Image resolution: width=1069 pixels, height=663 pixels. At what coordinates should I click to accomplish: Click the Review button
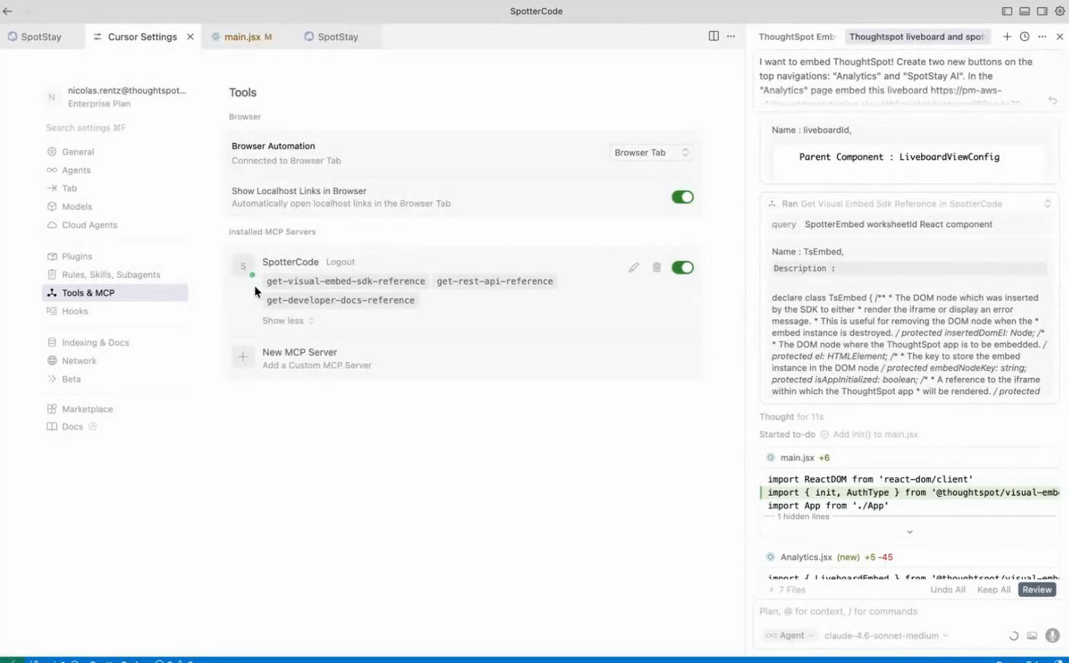tap(1036, 590)
